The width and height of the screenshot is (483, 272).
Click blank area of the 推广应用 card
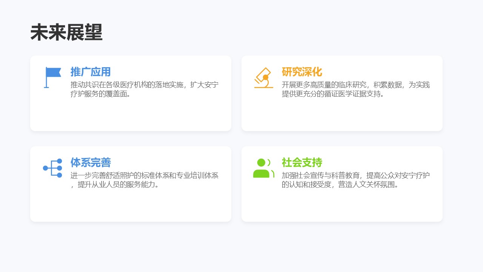(x=131, y=115)
